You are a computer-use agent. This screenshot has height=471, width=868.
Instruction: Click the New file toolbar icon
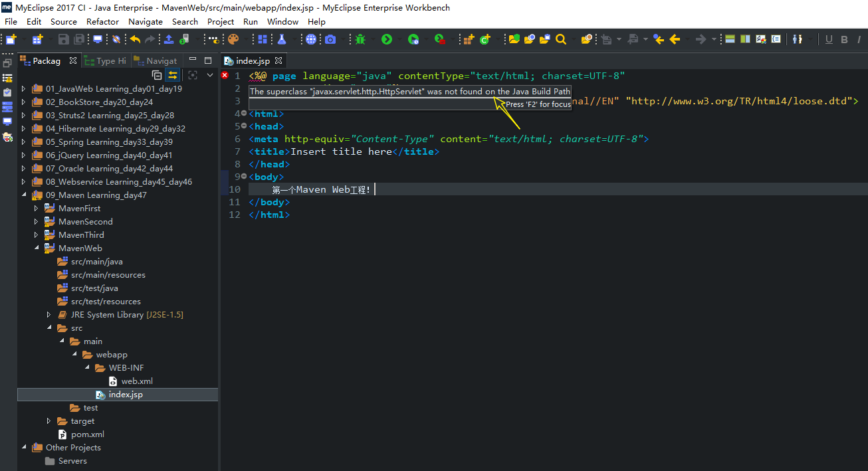[11, 39]
